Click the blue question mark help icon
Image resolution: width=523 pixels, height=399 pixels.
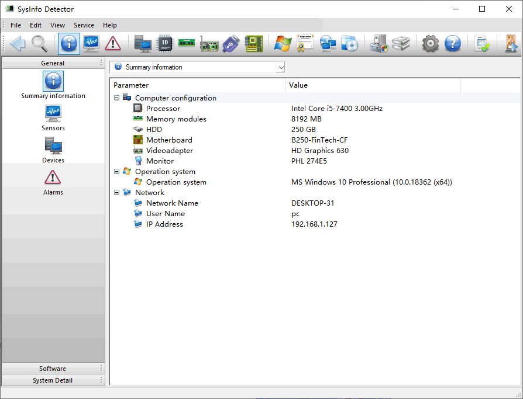pyautogui.click(x=453, y=44)
